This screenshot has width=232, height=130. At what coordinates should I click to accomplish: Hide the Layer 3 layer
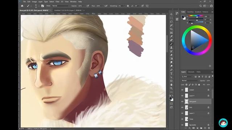tap(182, 113)
